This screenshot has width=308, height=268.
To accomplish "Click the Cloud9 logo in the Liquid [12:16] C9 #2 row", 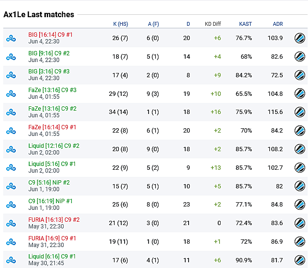I will (11, 149).
